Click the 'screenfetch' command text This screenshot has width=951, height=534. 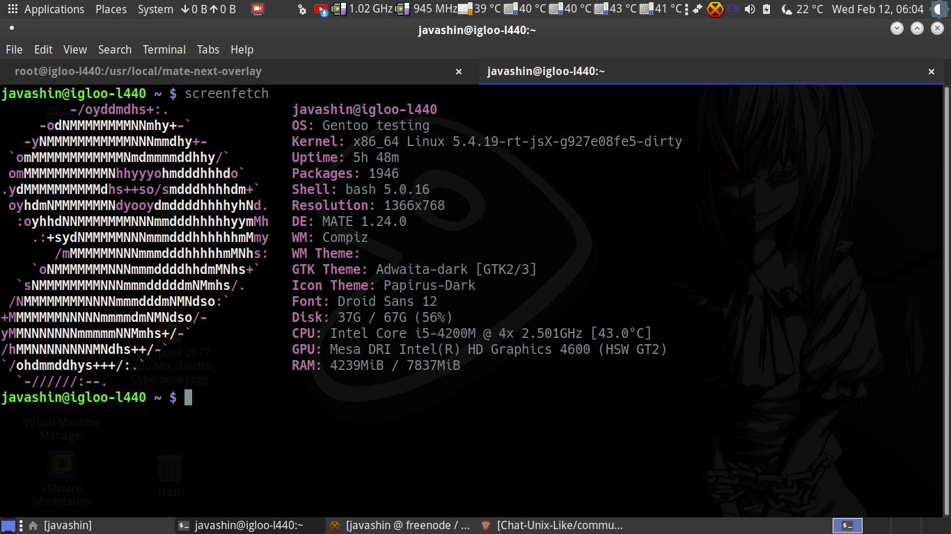click(226, 93)
